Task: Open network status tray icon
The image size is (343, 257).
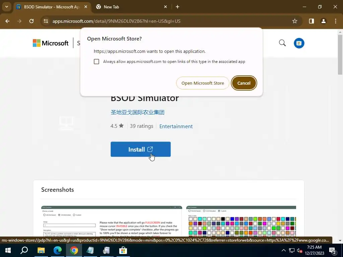Action: point(292,250)
